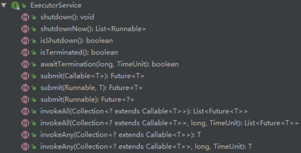Screen dimensions: 301x153
Task: Select shutdownNow(): List<Runnable> method
Action: [x=93, y=29]
